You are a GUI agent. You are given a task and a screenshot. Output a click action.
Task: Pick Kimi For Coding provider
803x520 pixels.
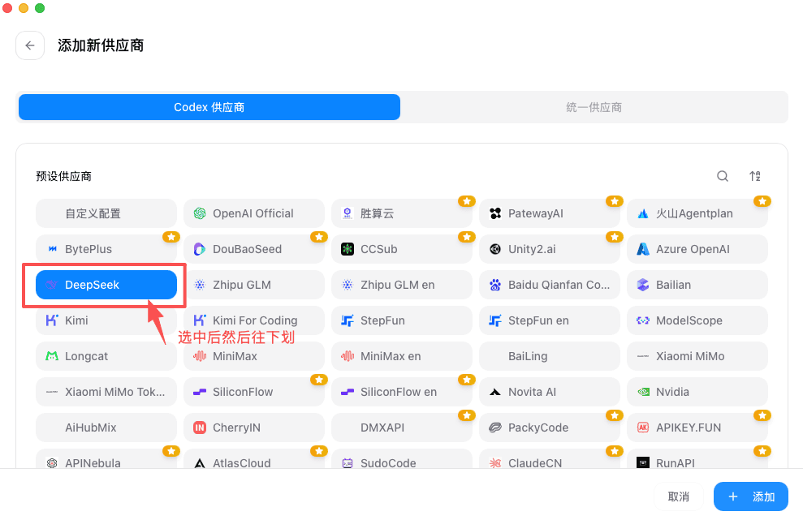(x=254, y=320)
